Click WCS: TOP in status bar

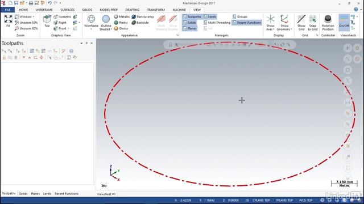tap(306, 200)
